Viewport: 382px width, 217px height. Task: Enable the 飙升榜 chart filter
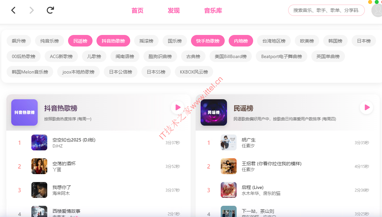pyautogui.click(x=19, y=41)
